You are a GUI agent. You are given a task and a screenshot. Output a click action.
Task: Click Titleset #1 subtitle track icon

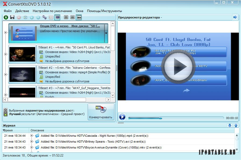coord(41,61)
